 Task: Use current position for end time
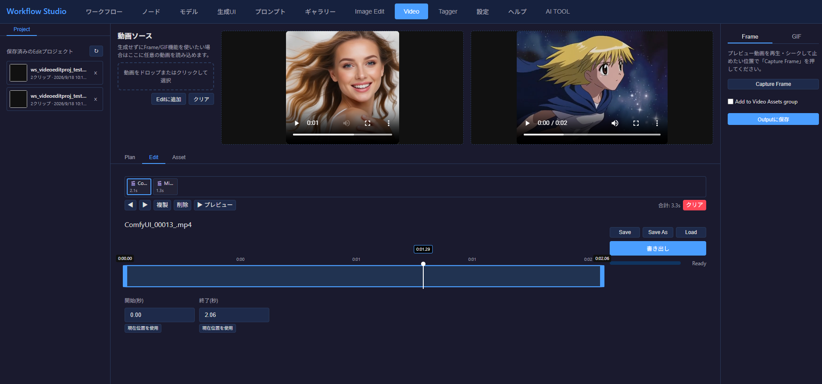coord(218,328)
